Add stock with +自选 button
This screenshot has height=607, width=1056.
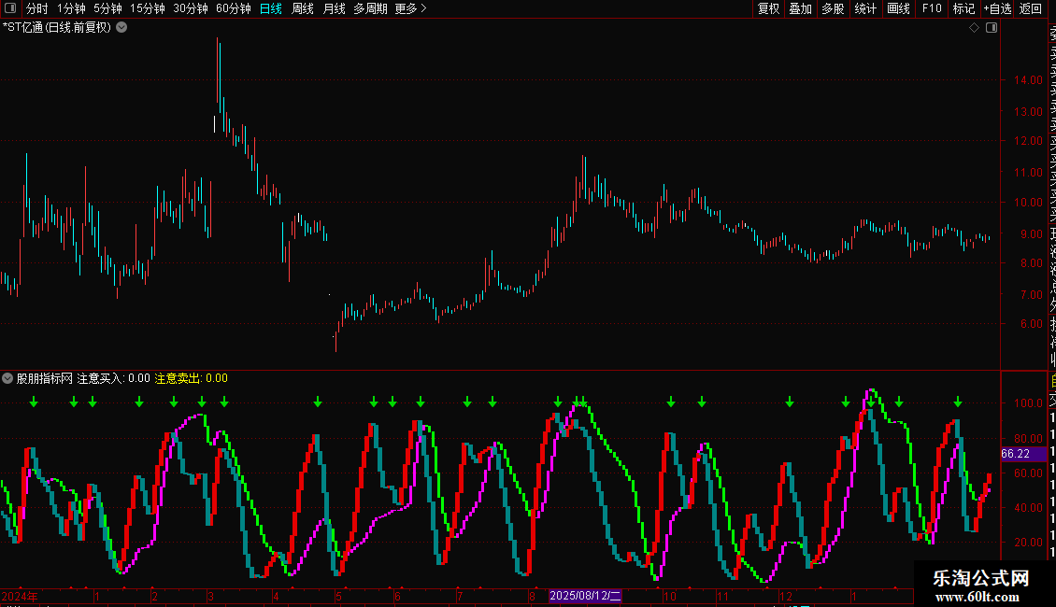[x=997, y=8]
